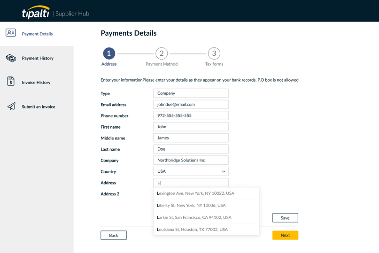Click the Supplier Hub header text

point(72,14)
